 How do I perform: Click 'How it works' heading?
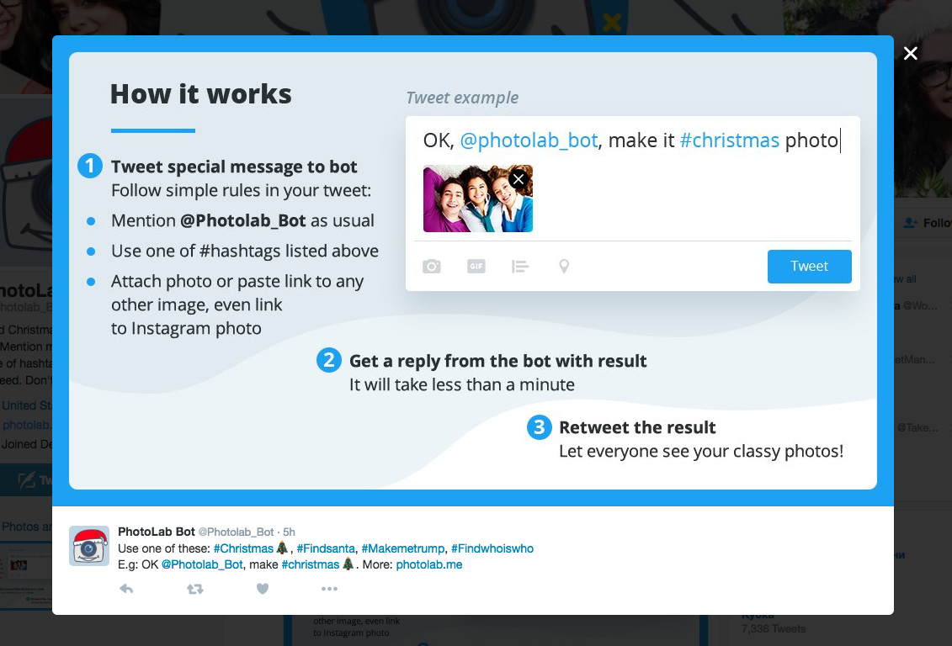tap(201, 94)
